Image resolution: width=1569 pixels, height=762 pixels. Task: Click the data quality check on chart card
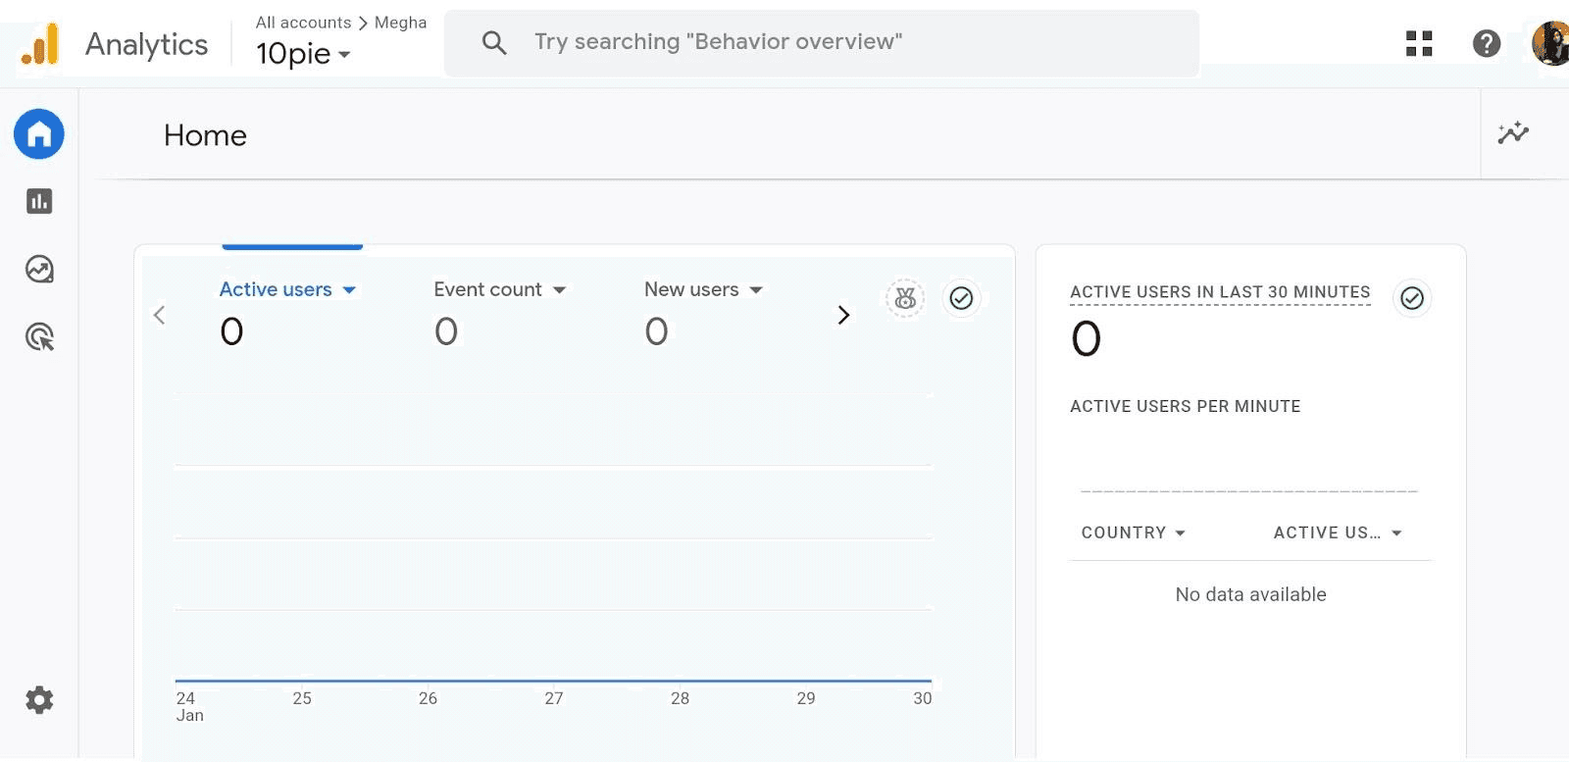(x=961, y=298)
